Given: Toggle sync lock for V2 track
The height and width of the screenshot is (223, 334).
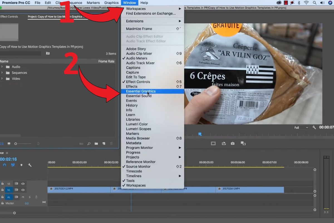Looking at the screenshot, I should click(16, 184).
